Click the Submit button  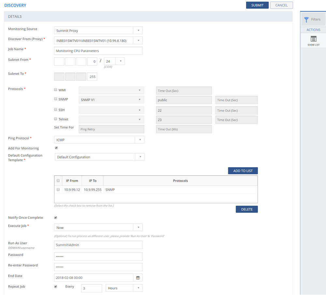coord(257,5)
